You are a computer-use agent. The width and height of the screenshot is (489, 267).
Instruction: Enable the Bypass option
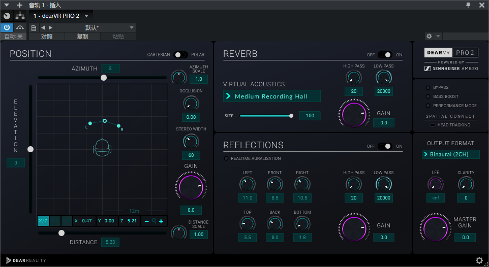tap(428, 87)
